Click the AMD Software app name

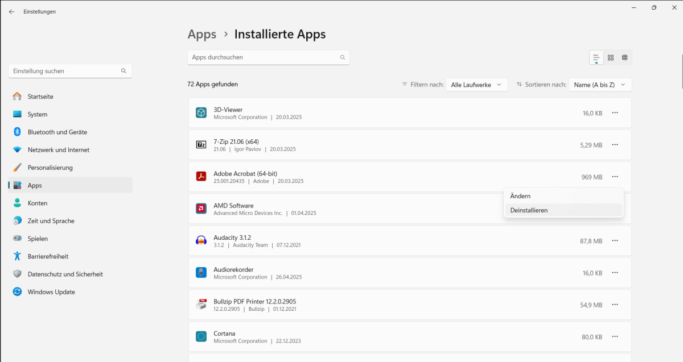coord(233,206)
